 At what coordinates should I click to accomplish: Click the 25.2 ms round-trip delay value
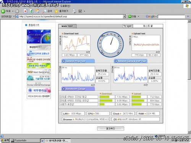pos(102,74)
